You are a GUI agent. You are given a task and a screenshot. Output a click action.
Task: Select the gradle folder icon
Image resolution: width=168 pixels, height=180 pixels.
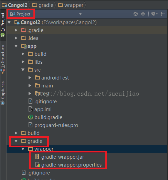(24, 141)
